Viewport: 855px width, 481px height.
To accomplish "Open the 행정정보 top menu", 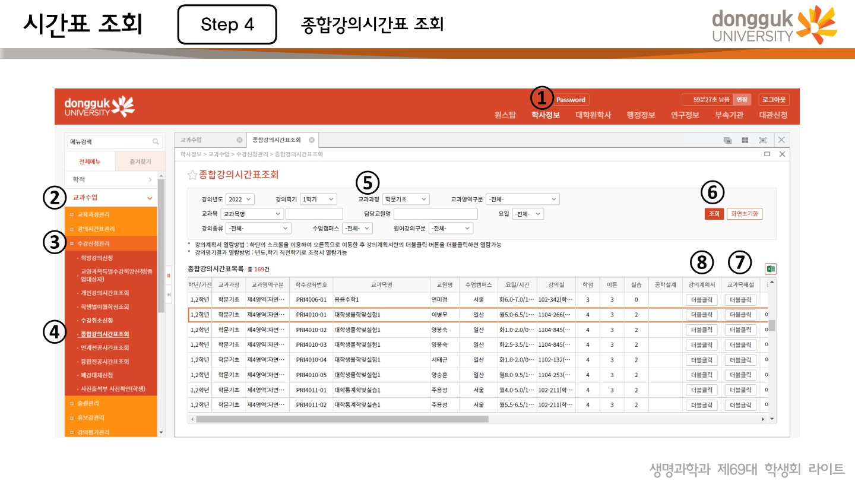I will tap(641, 115).
